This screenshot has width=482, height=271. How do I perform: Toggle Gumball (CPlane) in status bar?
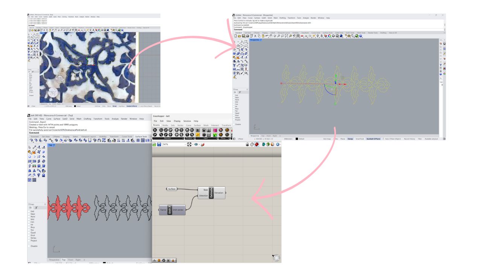point(374,139)
